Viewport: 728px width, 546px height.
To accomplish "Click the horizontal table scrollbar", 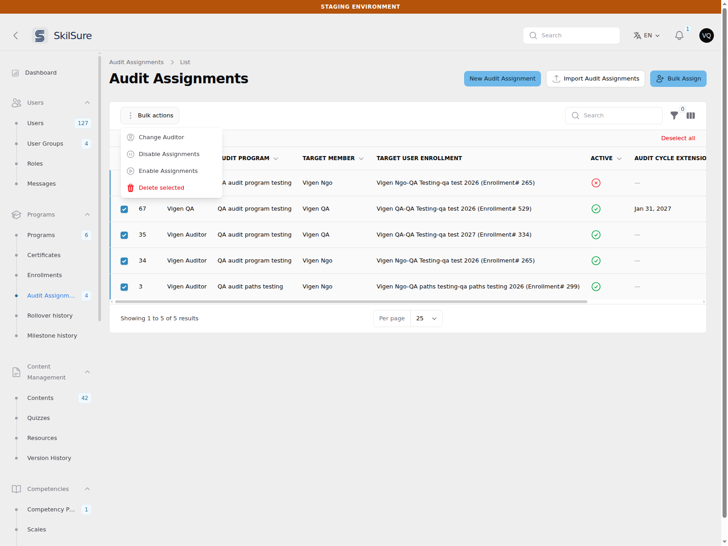I will click(351, 302).
